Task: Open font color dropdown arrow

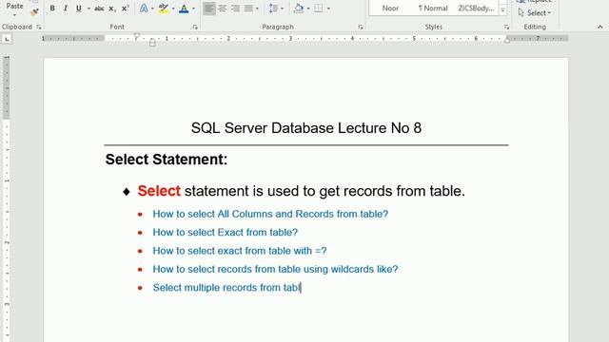Action: click(x=193, y=9)
